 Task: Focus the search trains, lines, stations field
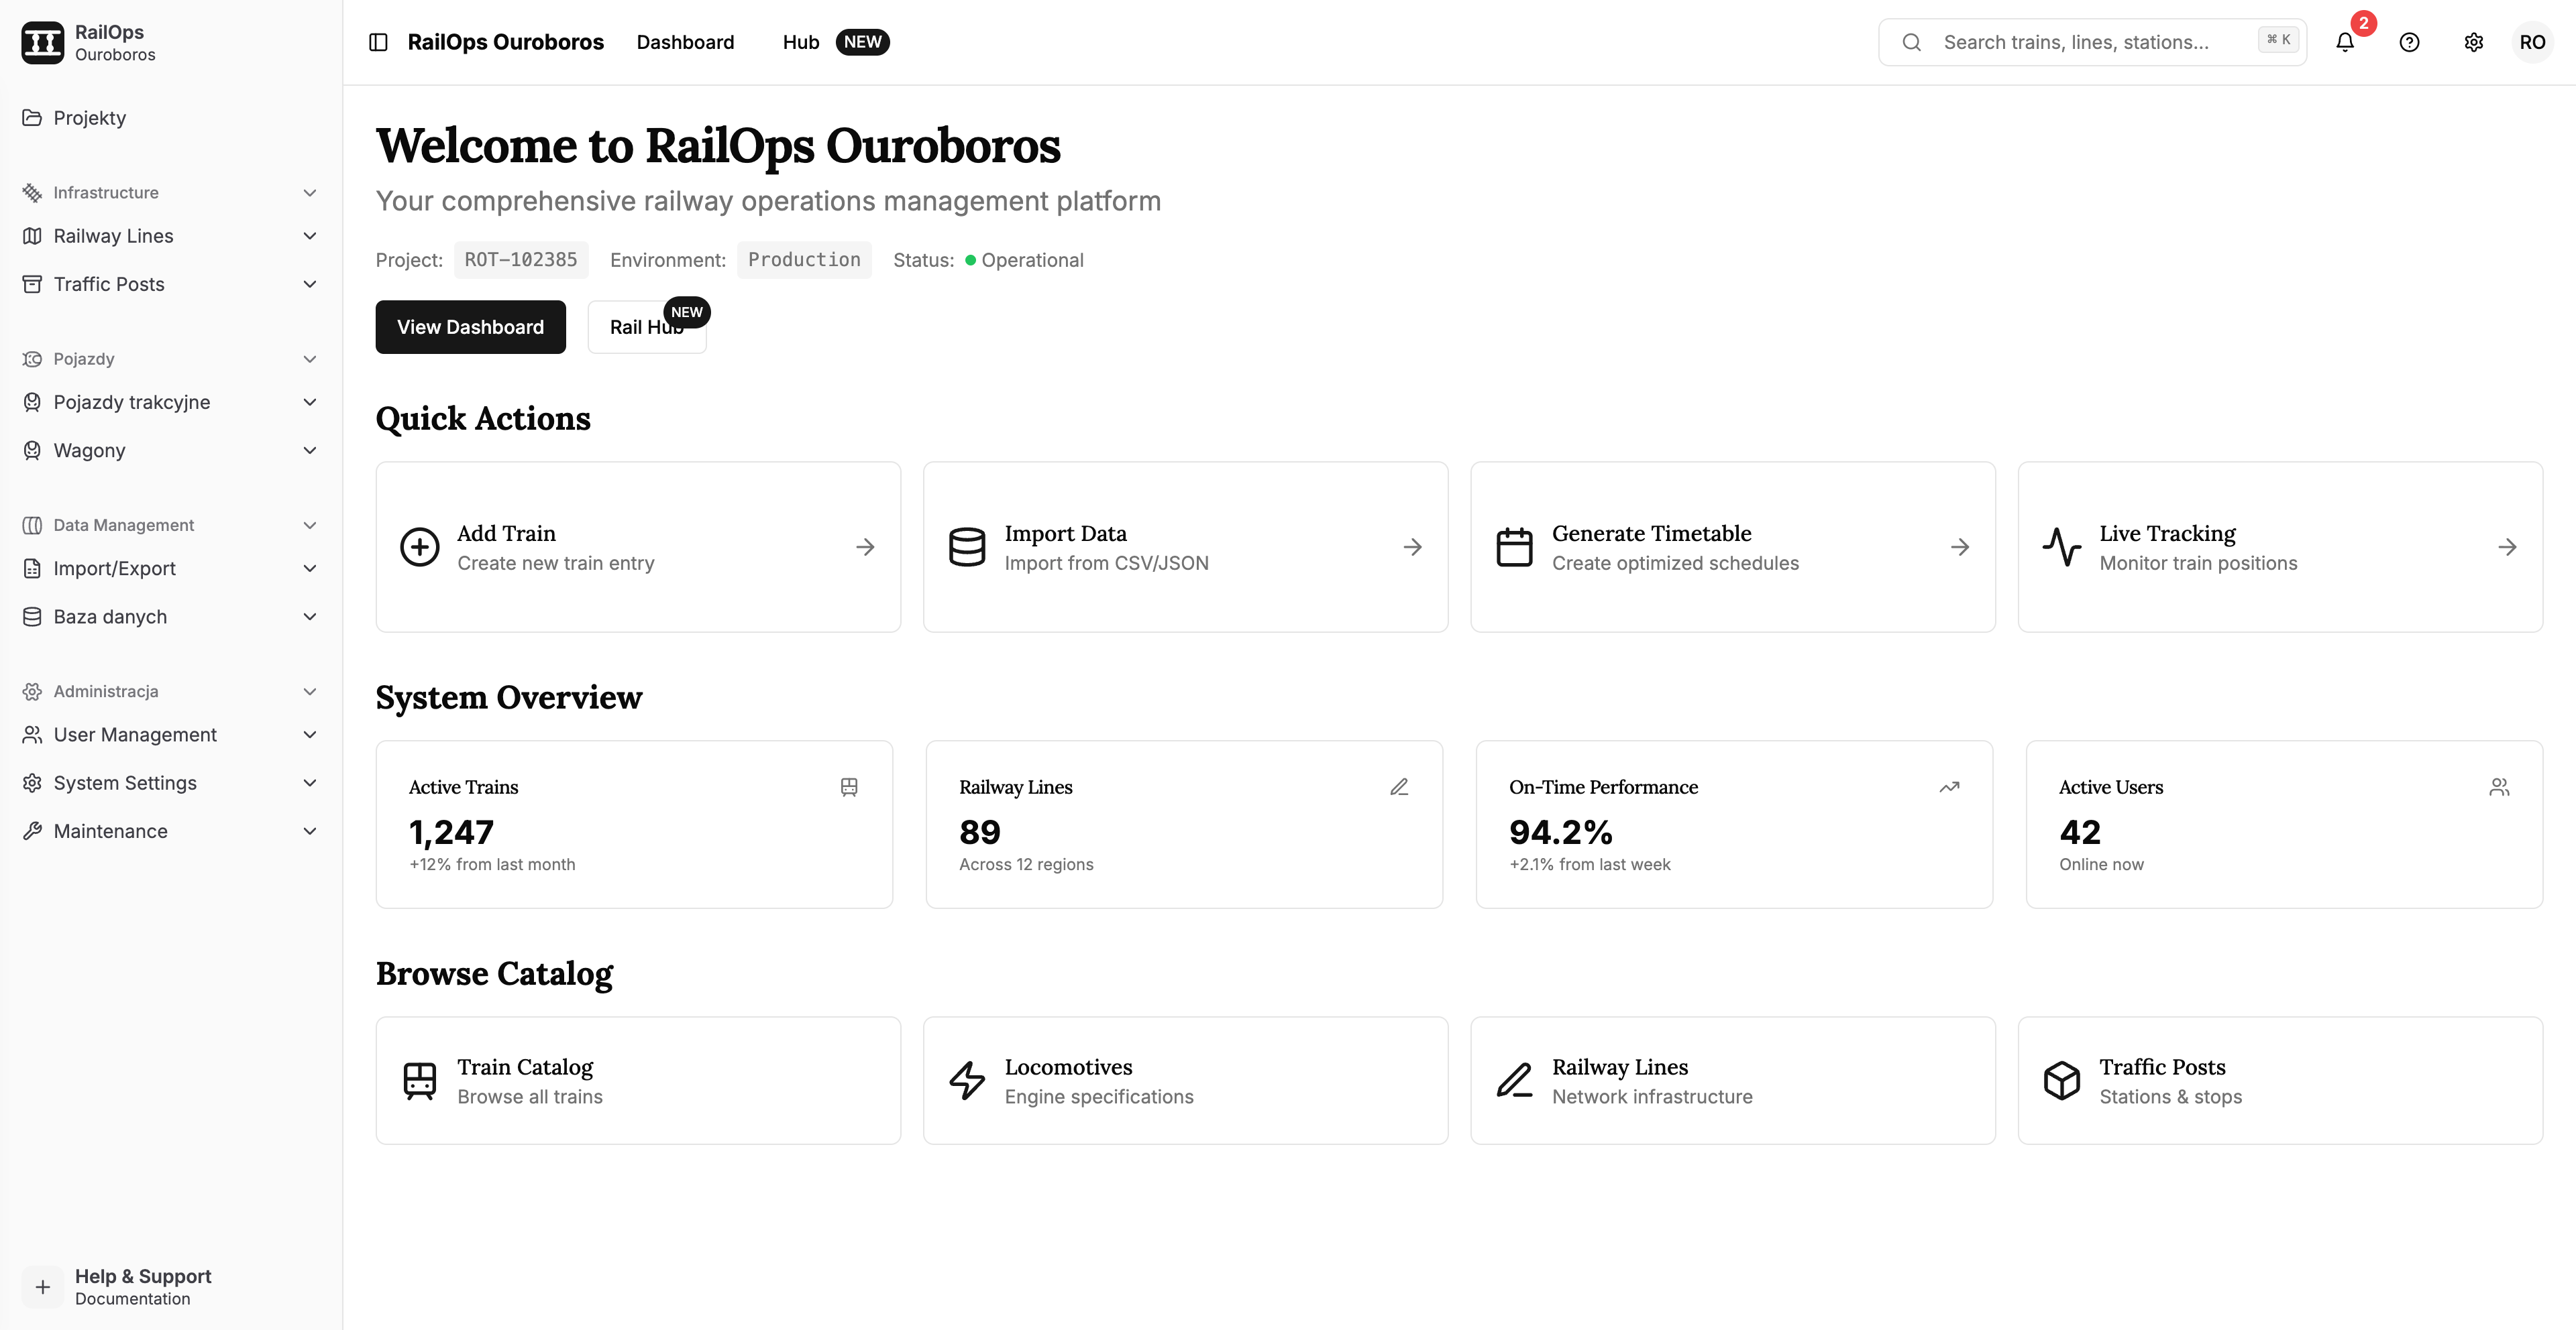tap(2092, 42)
